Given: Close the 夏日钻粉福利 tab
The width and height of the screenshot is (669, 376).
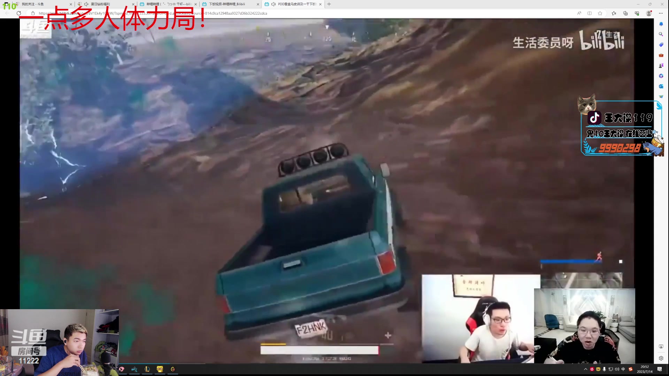Looking at the screenshot, I should [x=133, y=4].
